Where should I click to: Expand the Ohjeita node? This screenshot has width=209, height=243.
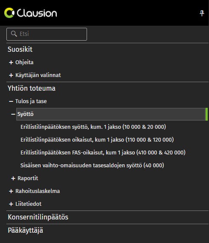tap(11, 62)
